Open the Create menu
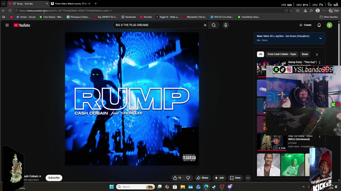The width and height of the screenshot is (341, 191). coord(305,25)
